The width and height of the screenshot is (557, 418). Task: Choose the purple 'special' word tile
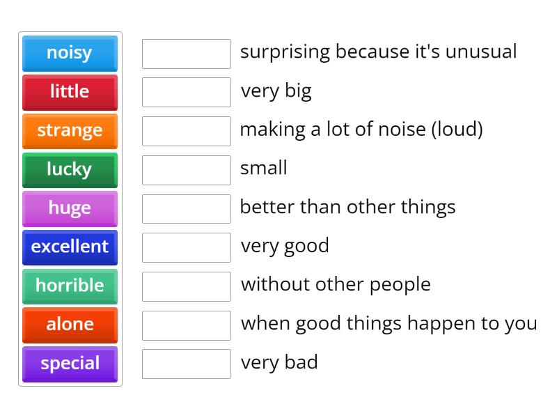click(x=70, y=364)
